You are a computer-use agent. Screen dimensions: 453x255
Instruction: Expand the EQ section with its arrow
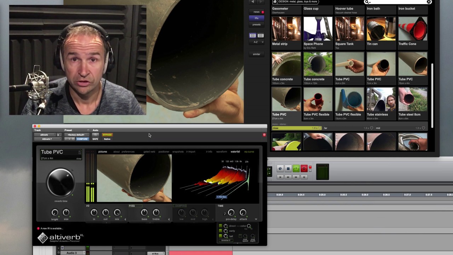point(168,219)
